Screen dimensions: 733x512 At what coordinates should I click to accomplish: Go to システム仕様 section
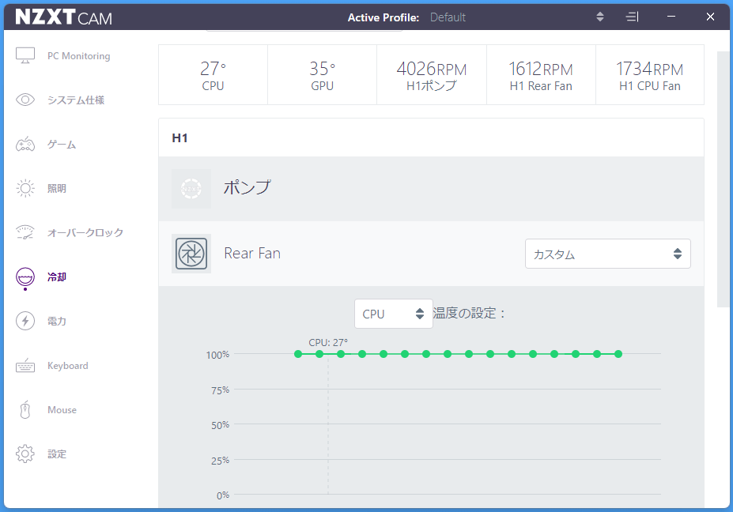tap(76, 100)
